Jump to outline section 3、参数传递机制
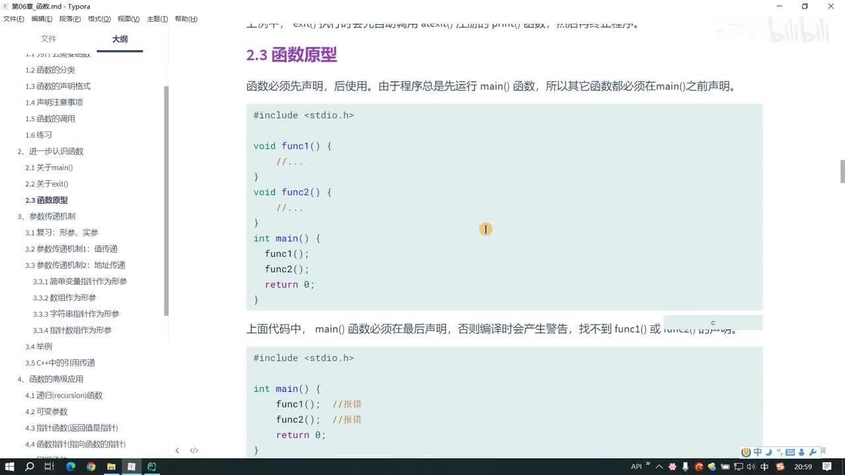The width and height of the screenshot is (845, 475). [x=46, y=216]
